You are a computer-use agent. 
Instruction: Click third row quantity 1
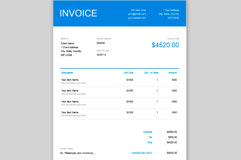coord(157,101)
